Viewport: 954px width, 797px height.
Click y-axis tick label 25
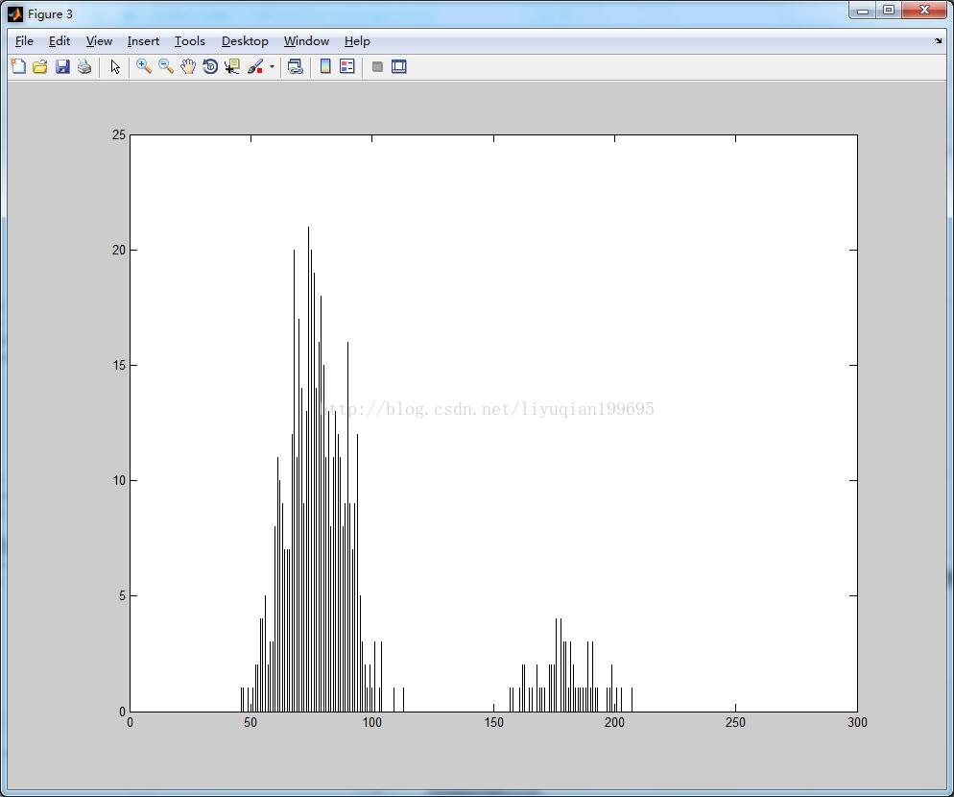119,135
